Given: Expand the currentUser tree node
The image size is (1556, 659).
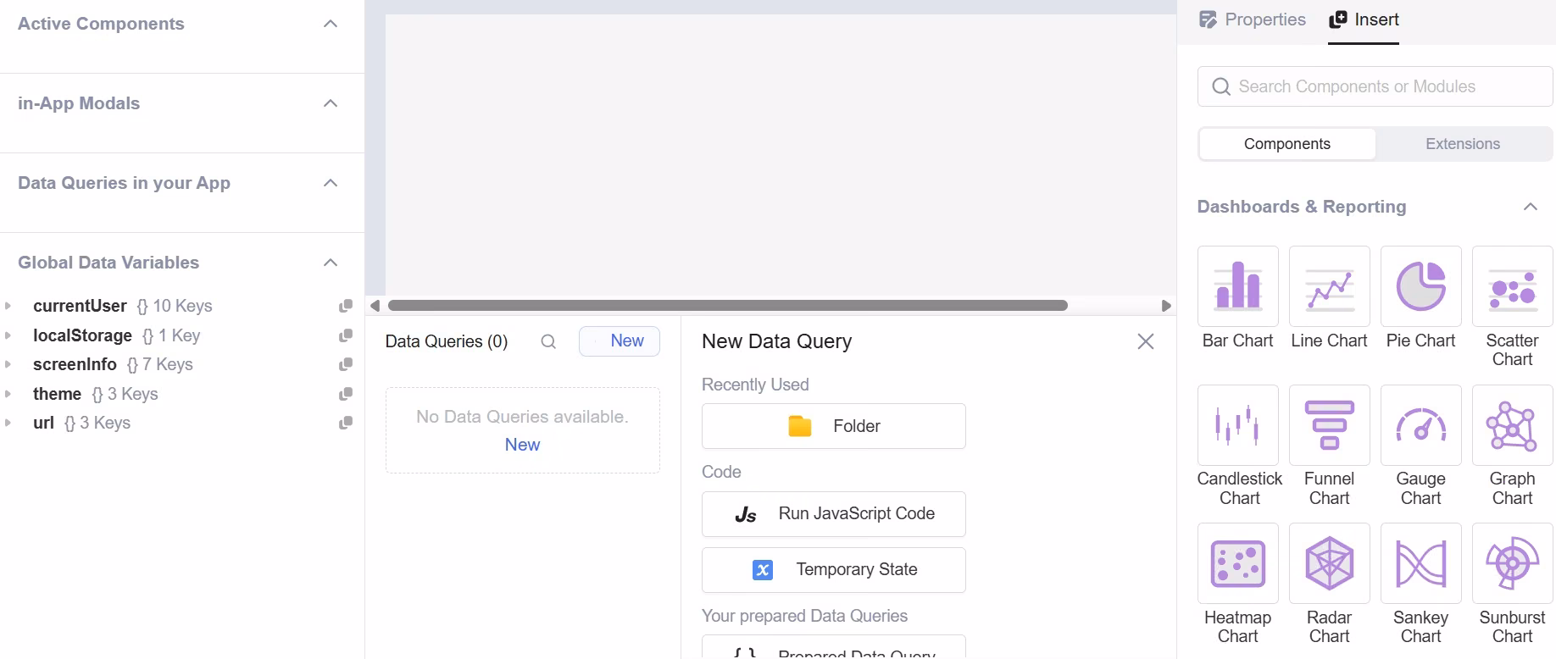Looking at the screenshot, I should coord(8,306).
